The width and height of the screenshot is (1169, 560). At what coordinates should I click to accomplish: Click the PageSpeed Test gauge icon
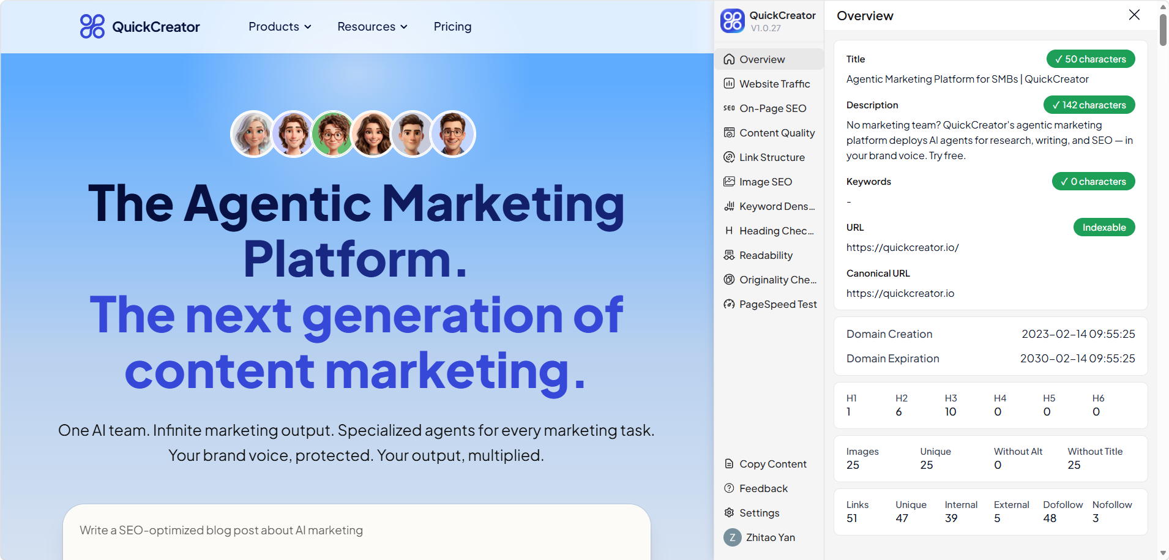pyautogui.click(x=729, y=304)
